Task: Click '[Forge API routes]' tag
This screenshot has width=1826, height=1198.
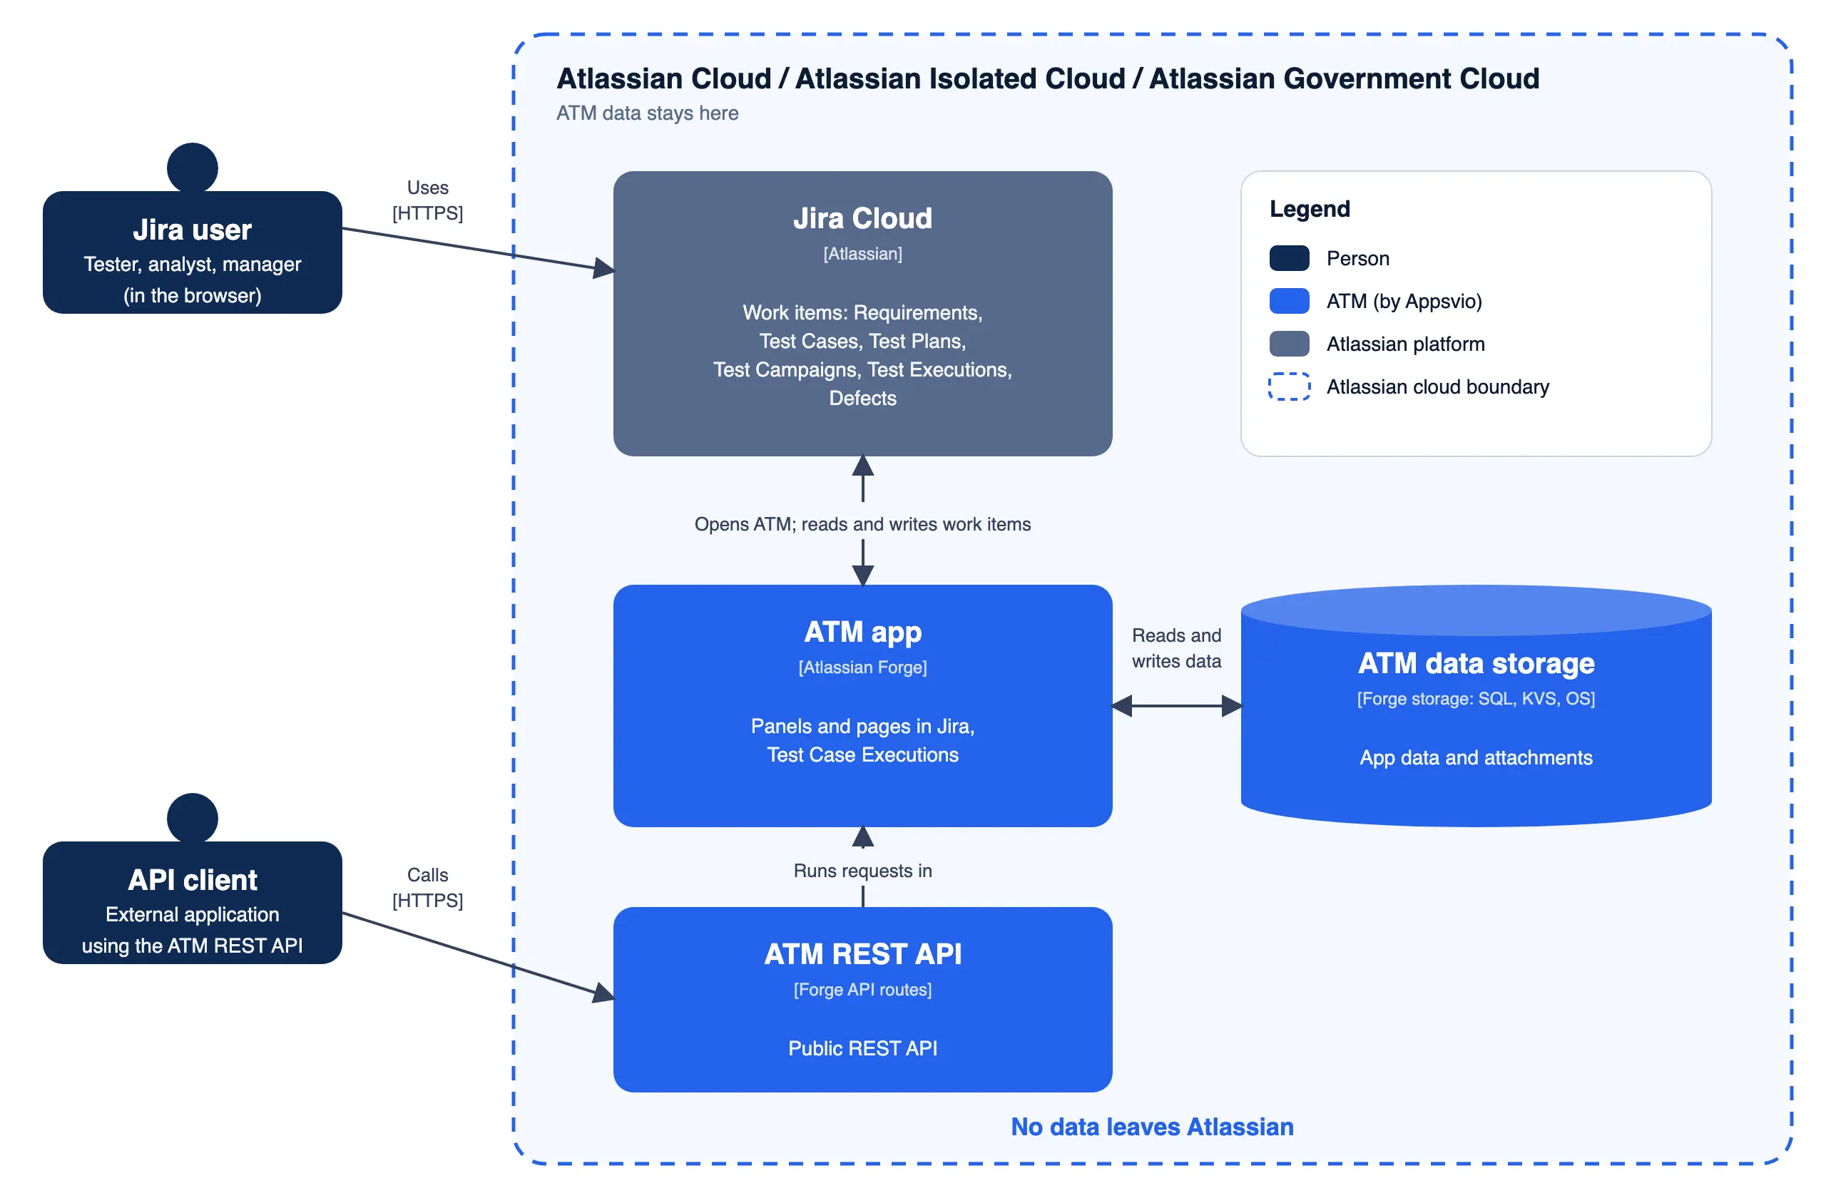Action: pos(862,989)
